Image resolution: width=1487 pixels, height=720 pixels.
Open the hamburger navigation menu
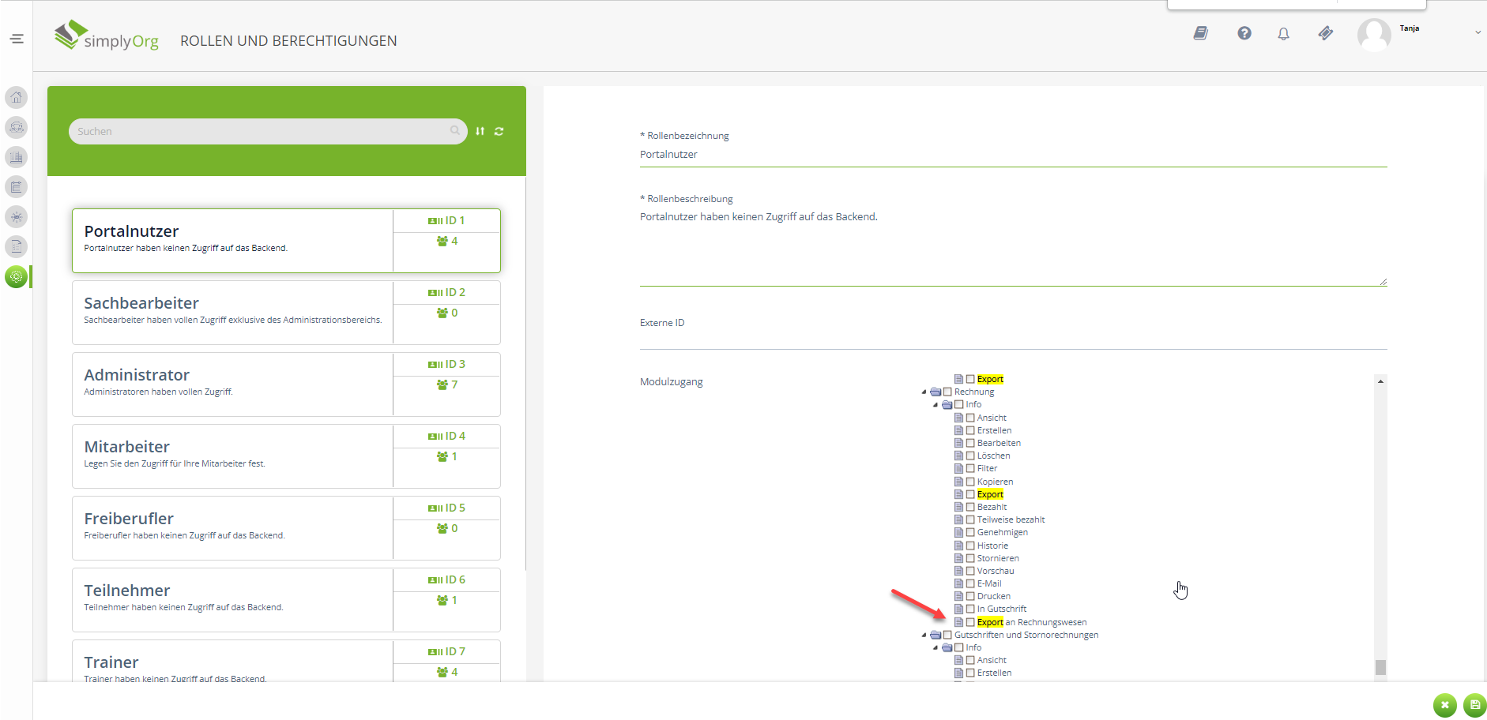(x=17, y=39)
